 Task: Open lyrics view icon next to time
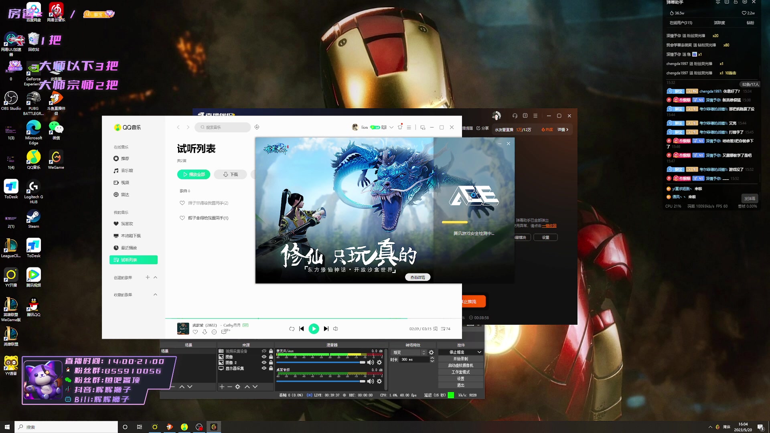436,329
